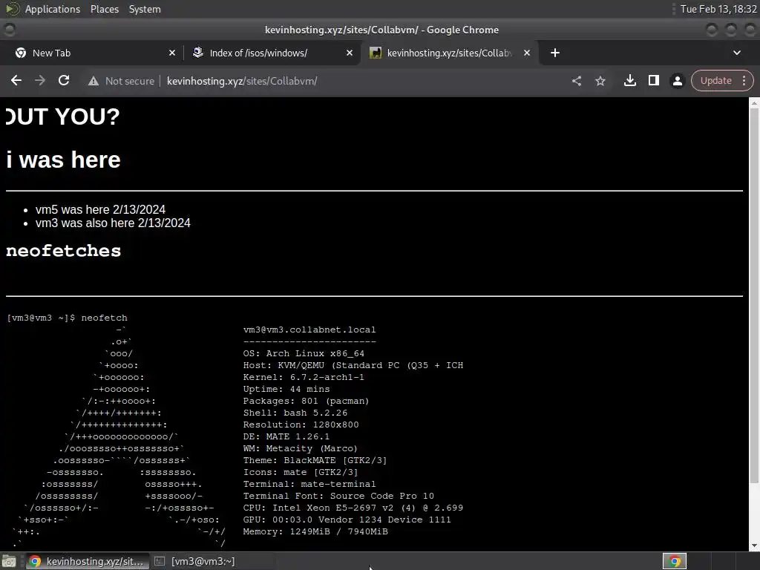Click the 'Packages: 801 (pacman)' line
The image size is (760, 570).
[x=306, y=401]
